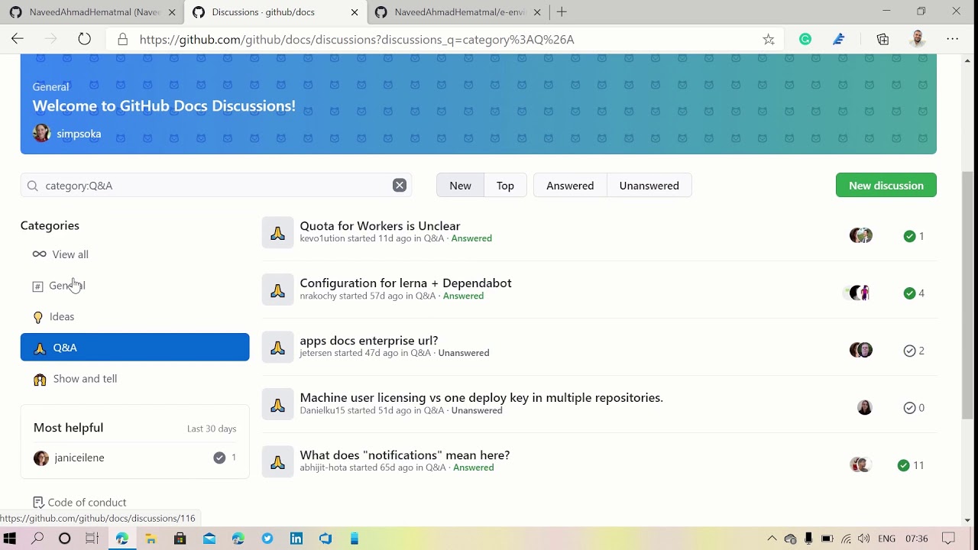Viewport: 978px width, 550px height.
Task: Filter to Unanswered discussions
Action: [649, 186]
